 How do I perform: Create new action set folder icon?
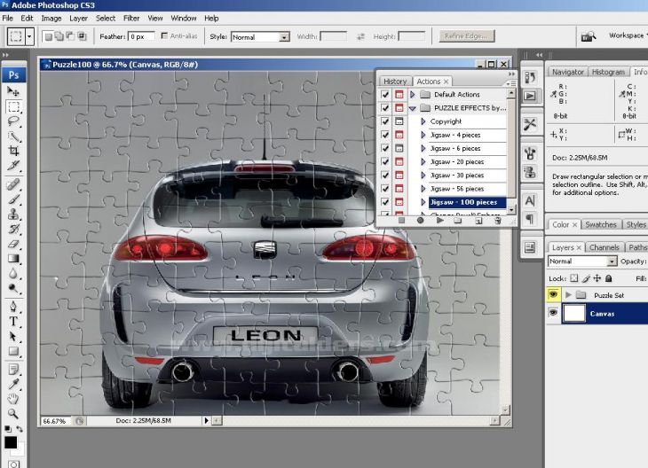pos(458,221)
